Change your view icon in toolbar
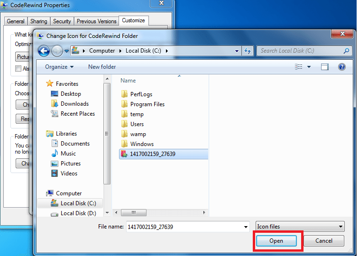This screenshot has width=359, height=256. (x=299, y=67)
